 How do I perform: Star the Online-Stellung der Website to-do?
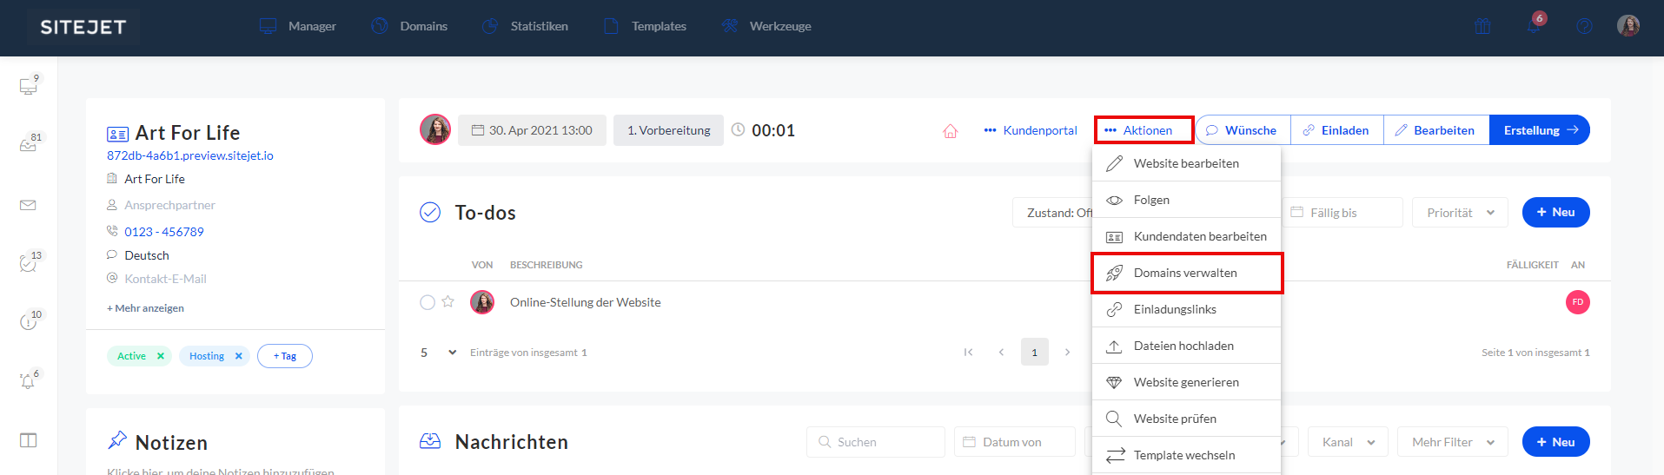[448, 302]
